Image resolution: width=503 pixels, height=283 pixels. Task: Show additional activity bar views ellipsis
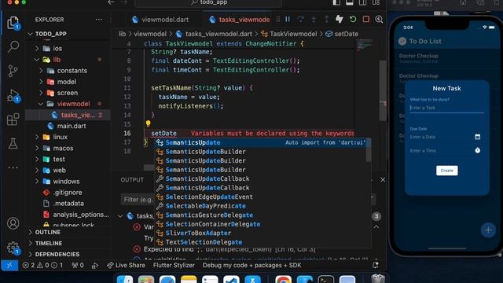click(13, 167)
